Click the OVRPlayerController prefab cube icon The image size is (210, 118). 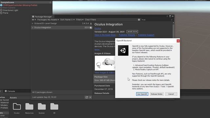1,5
